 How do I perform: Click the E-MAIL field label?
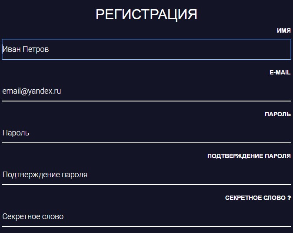coord(280,72)
